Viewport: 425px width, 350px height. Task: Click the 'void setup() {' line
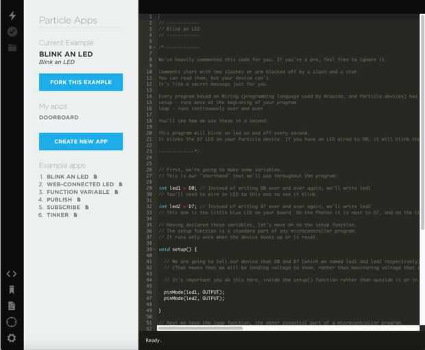(178, 249)
